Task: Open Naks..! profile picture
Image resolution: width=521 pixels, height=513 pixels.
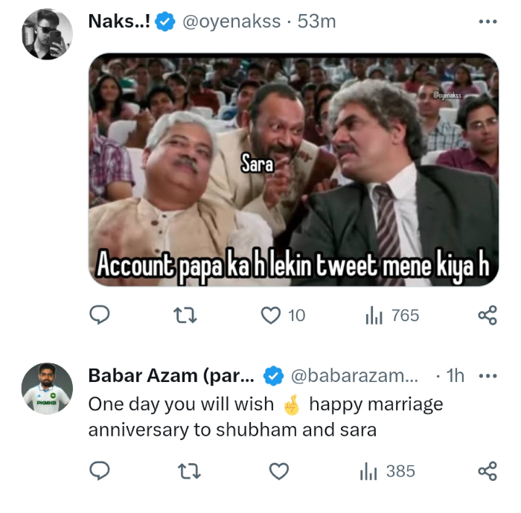Action: pos(47,34)
